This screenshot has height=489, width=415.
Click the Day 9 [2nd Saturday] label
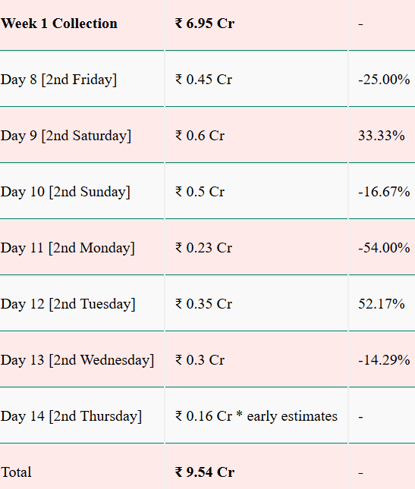coord(66,136)
